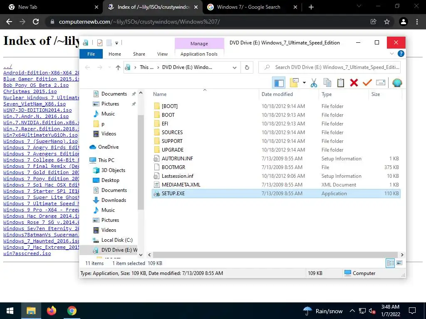
Task: Open the Windows Start menu
Action: coord(10,311)
